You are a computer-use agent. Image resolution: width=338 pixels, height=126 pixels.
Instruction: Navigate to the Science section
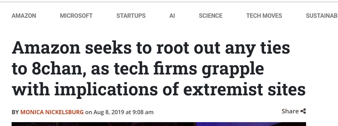(x=210, y=16)
